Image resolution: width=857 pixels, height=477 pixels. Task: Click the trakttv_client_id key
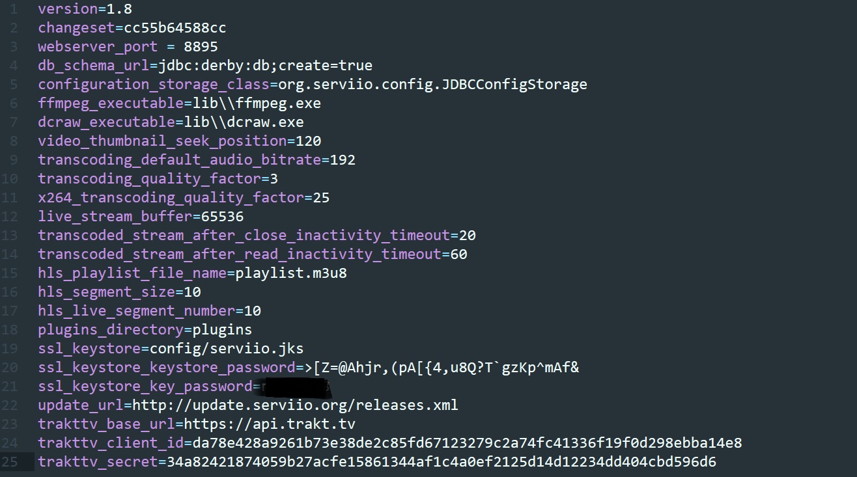click(111, 443)
